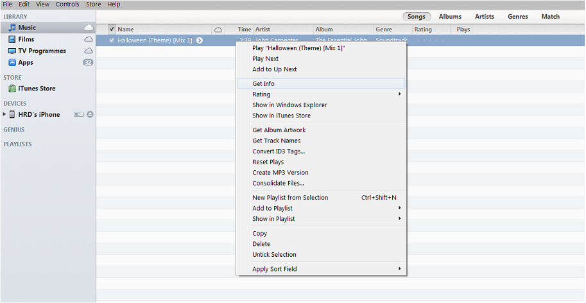586x303 pixels.
Task: Open the Store menu
Action: (x=94, y=4)
